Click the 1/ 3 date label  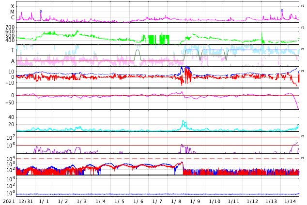tap(82, 202)
